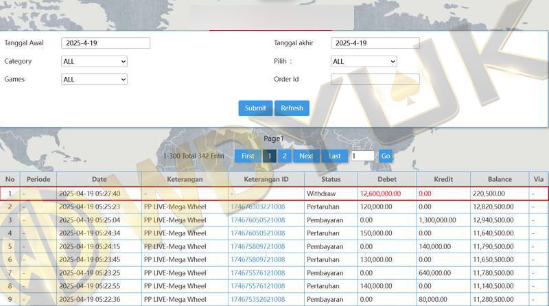
Task: Open ID 174676050521008 in Pembayaran row 3
Action: pyautogui.click(x=258, y=220)
